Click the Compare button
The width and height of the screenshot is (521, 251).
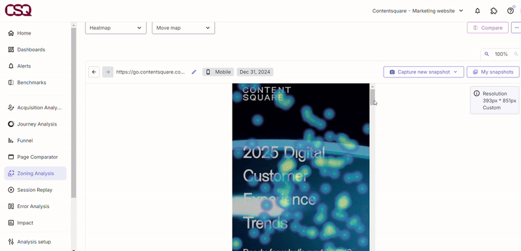487,28
